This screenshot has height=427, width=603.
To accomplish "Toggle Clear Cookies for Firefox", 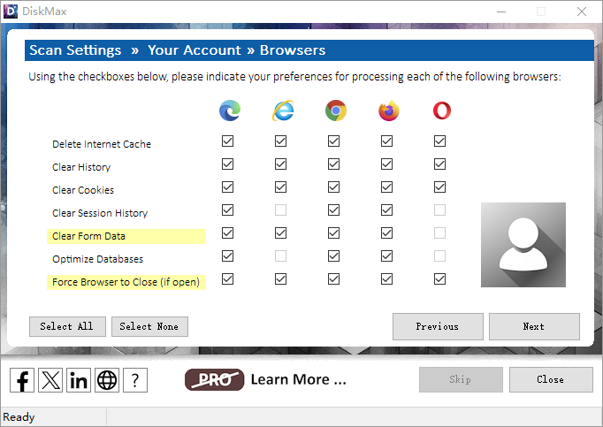I will tap(387, 187).
